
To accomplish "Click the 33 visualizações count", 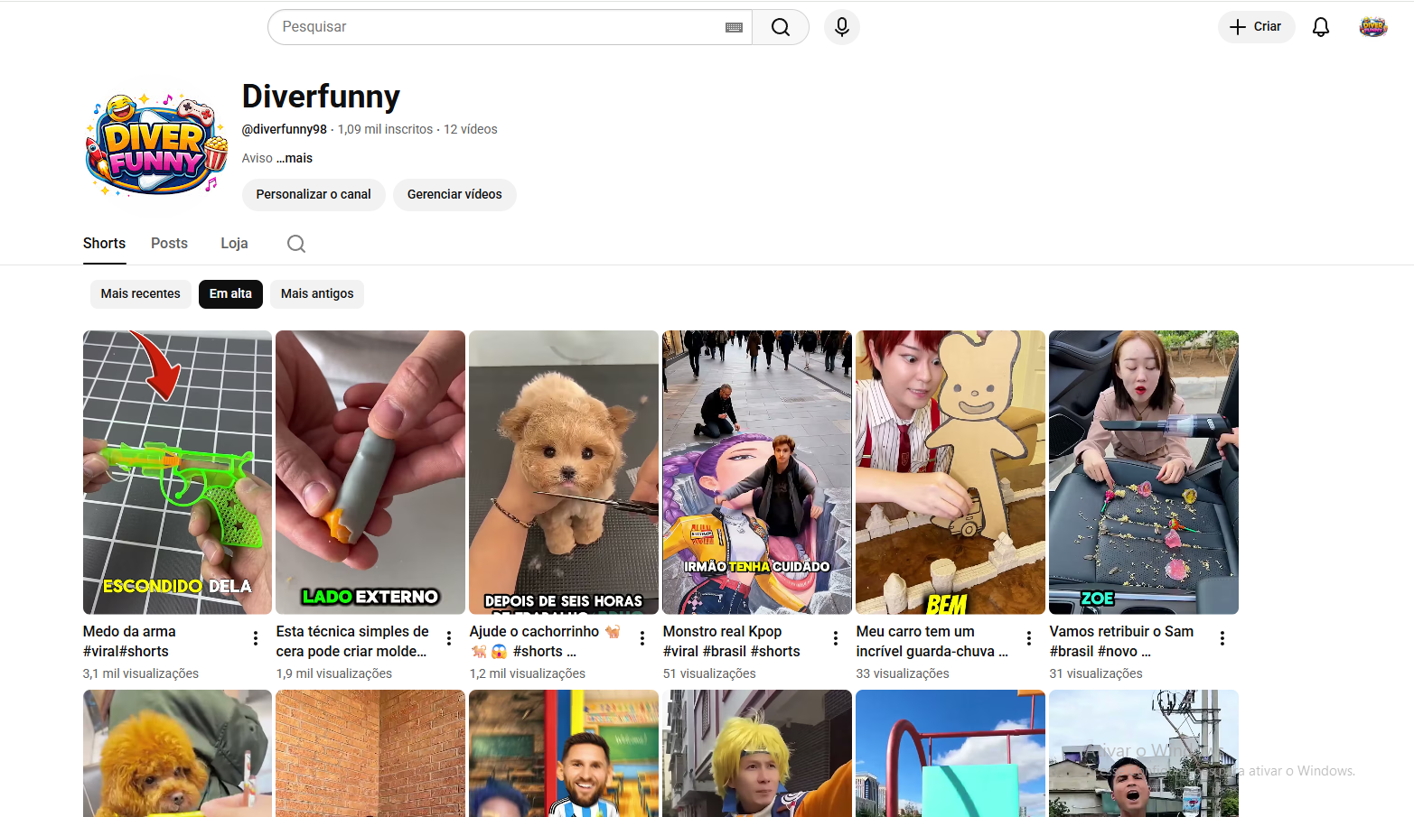I will (903, 673).
